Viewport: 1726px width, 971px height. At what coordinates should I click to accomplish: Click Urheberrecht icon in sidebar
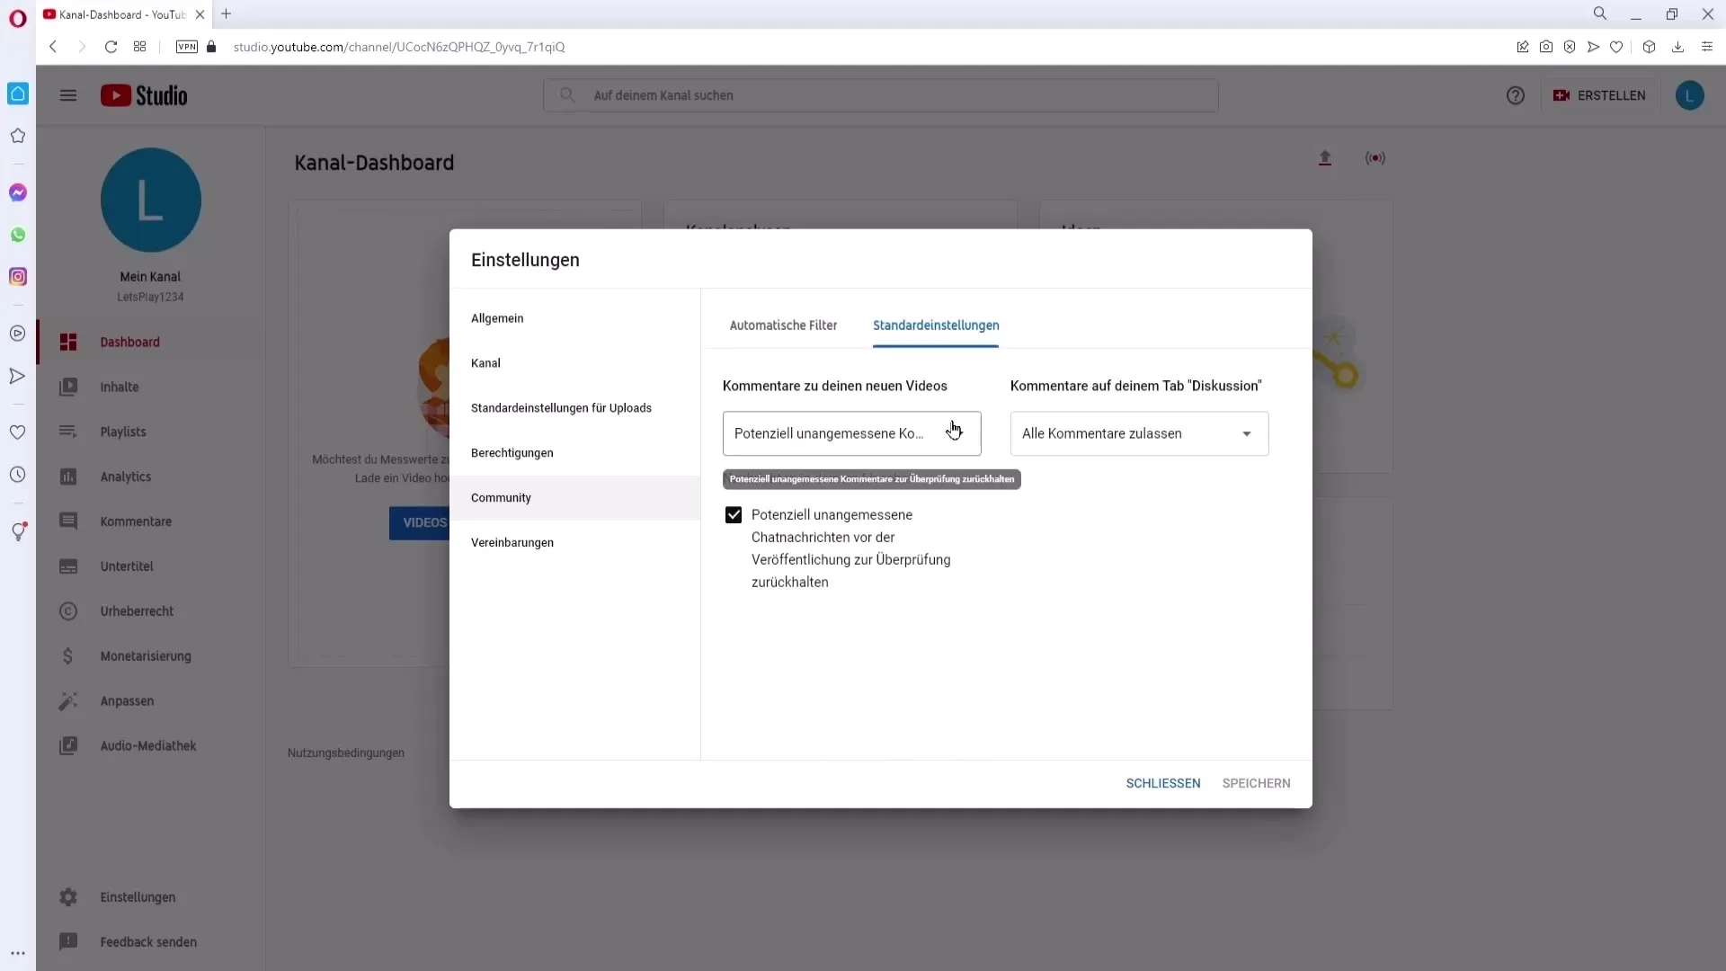pos(67,610)
